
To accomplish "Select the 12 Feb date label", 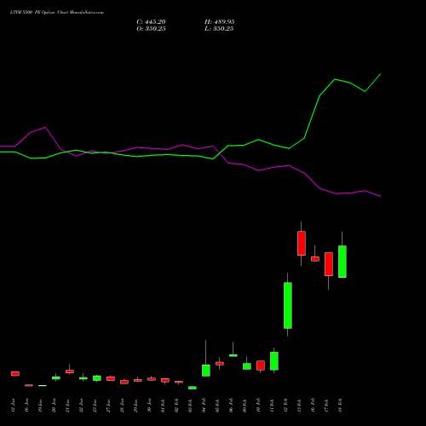I will click(x=285, y=406).
